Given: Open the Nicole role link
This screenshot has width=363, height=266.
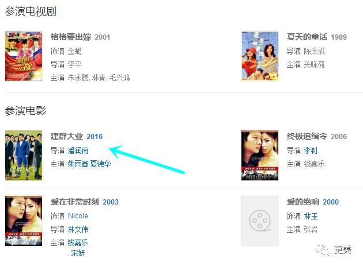Looking at the screenshot, I should pos(78,216).
